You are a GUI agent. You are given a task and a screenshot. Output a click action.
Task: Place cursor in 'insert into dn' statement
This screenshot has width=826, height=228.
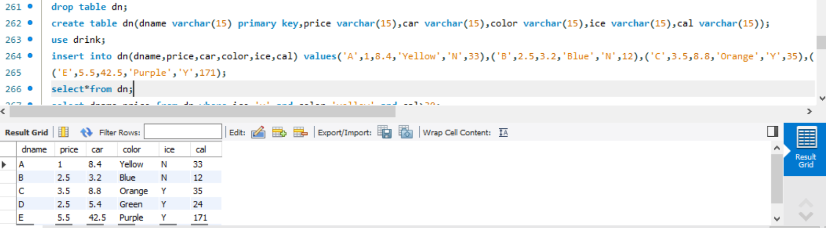432,56
